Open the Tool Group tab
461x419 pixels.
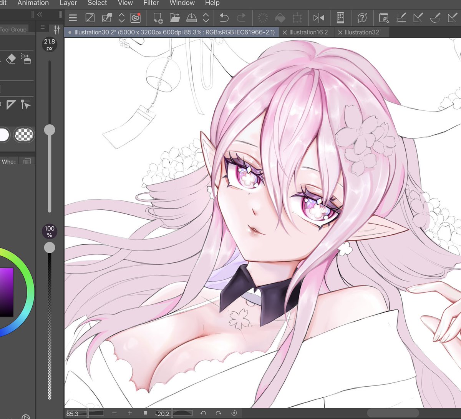click(13, 29)
